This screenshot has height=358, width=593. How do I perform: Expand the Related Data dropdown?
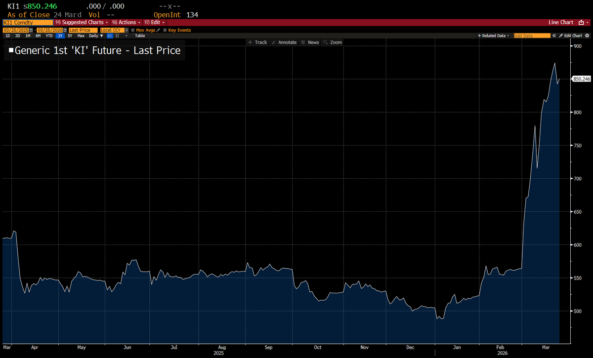click(493, 36)
